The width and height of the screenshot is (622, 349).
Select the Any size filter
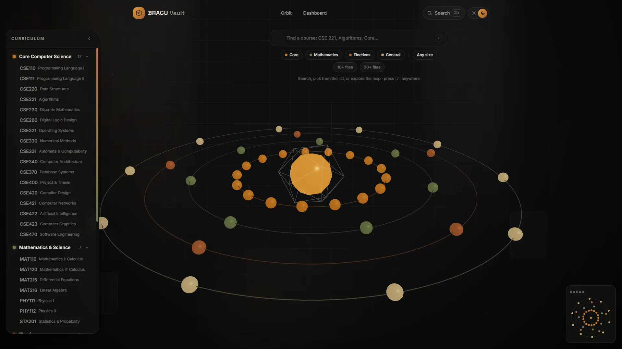coord(425,55)
